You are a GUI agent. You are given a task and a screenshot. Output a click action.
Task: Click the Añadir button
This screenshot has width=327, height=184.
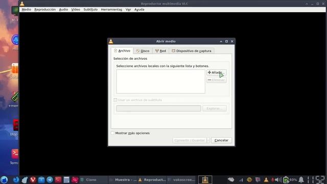tap(216, 73)
